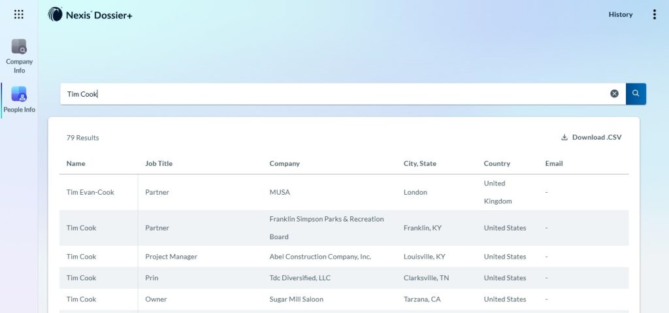669x313 pixels.
Task: Click the United Kingdom country cell
Action: click(x=497, y=192)
